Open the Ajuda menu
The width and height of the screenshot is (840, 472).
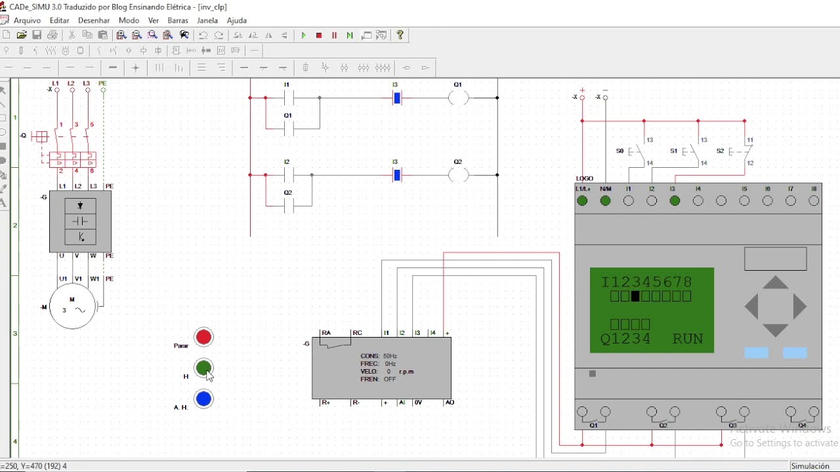237,20
